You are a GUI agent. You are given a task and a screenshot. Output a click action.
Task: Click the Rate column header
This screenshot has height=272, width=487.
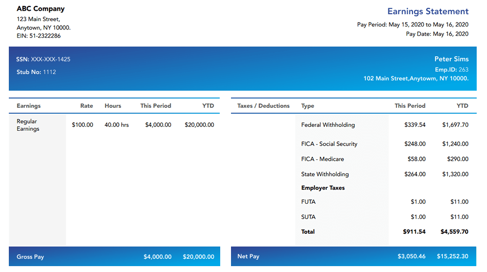(87, 106)
